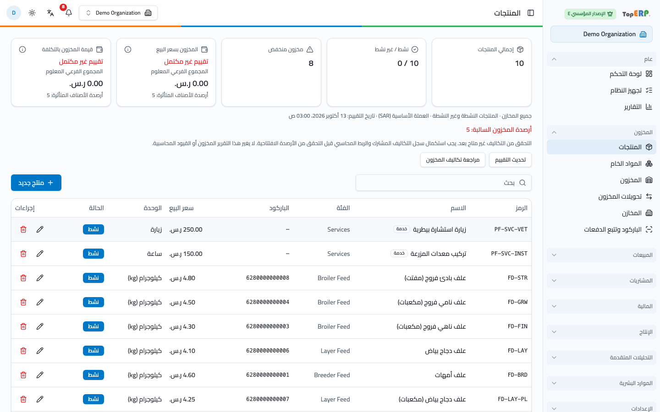Click the نشط status badge for FD-STR
The height and width of the screenshot is (412, 660).
(x=93, y=278)
